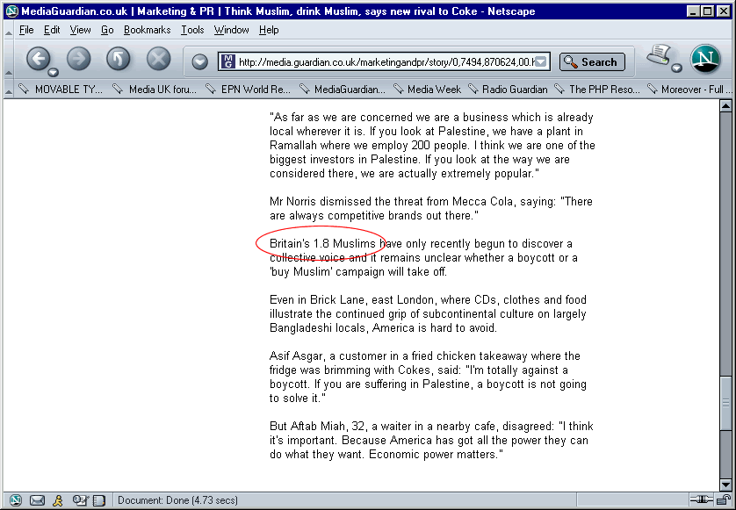
Task: Click the Print icon
Action: tap(659, 55)
